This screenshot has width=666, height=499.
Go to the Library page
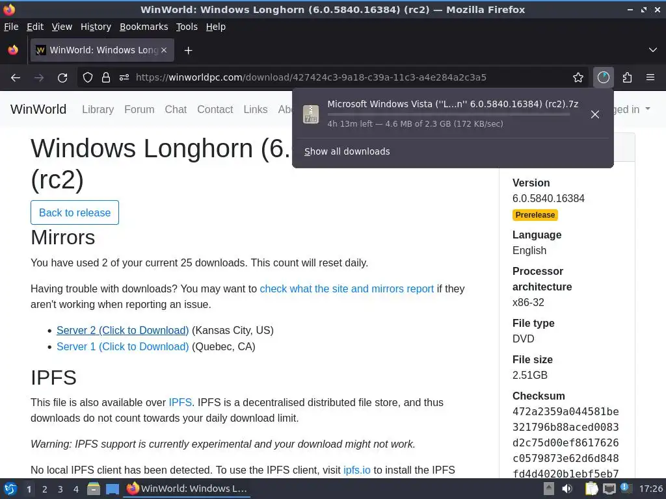(x=98, y=109)
